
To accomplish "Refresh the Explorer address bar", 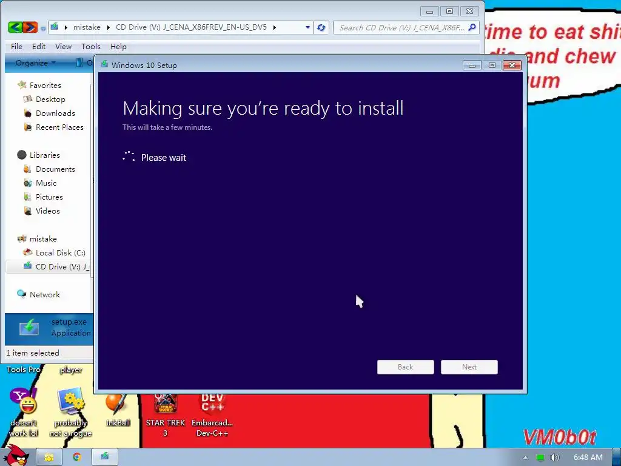I will click(321, 27).
